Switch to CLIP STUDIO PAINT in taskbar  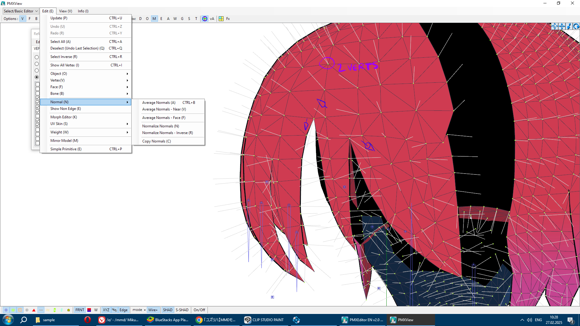click(265, 320)
